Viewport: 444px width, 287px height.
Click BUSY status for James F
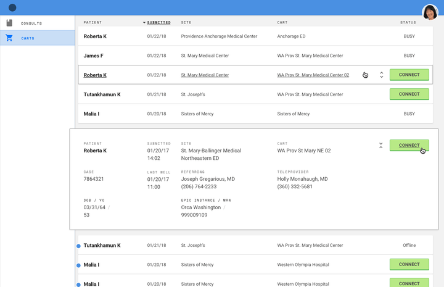click(x=409, y=56)
